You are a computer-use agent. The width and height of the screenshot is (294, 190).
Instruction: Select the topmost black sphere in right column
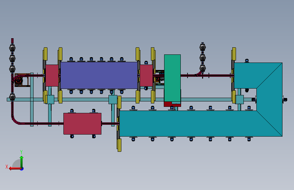coord(202,47)
